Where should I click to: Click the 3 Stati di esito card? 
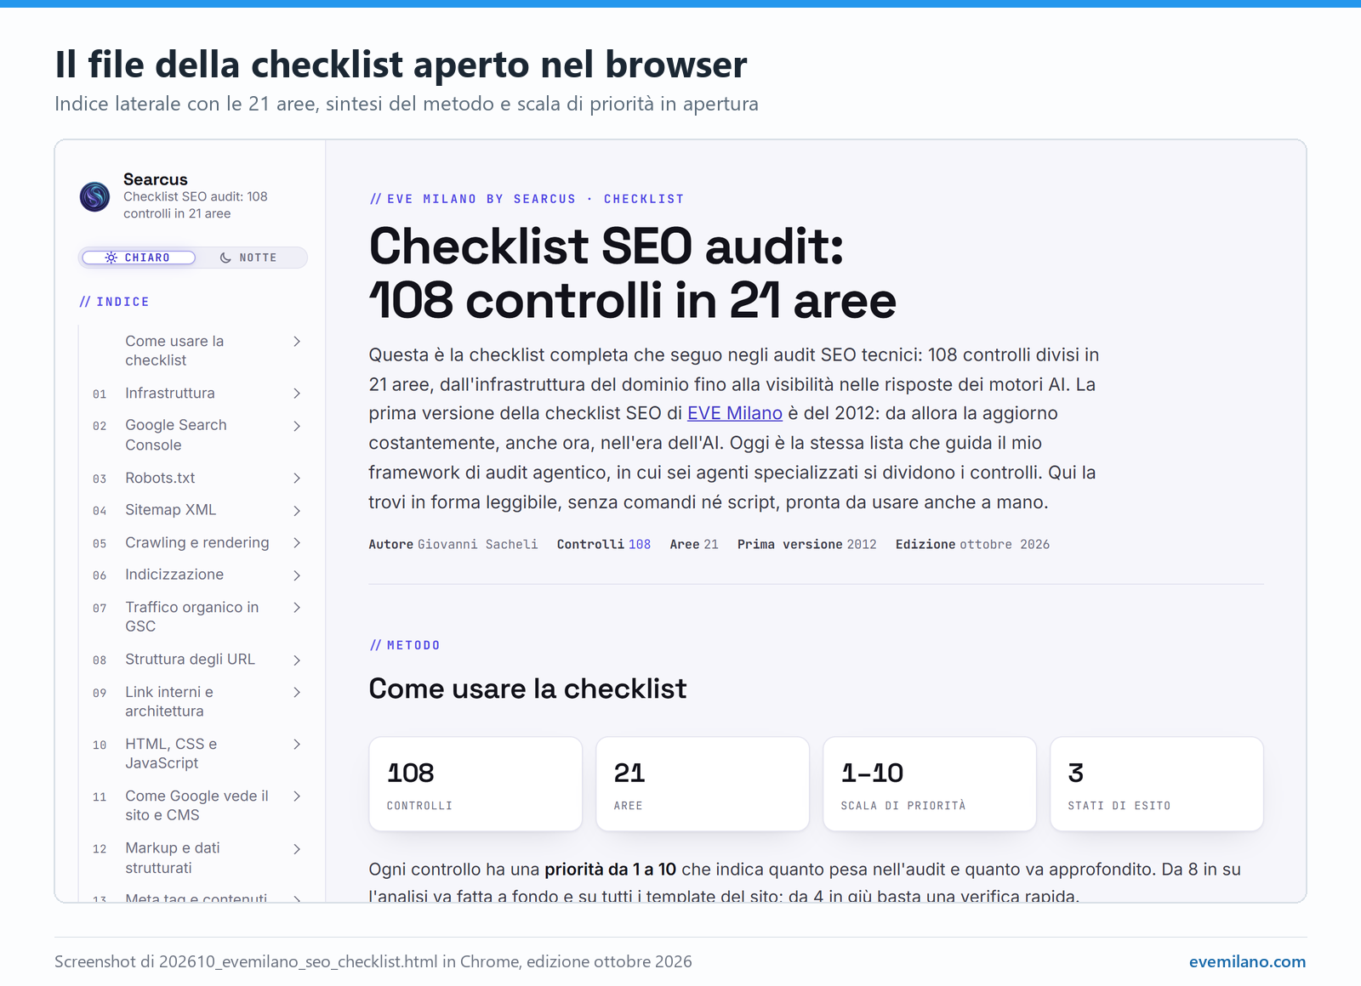point(1157,784)
